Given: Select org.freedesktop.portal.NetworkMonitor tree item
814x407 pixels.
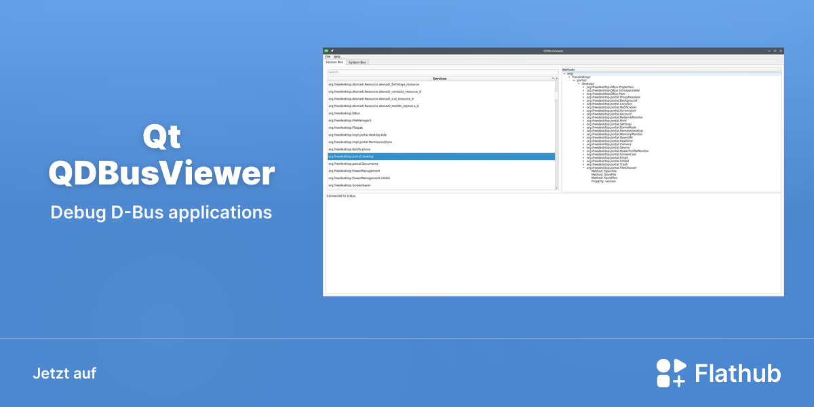Looking at the screenshot, I should 615,117.
